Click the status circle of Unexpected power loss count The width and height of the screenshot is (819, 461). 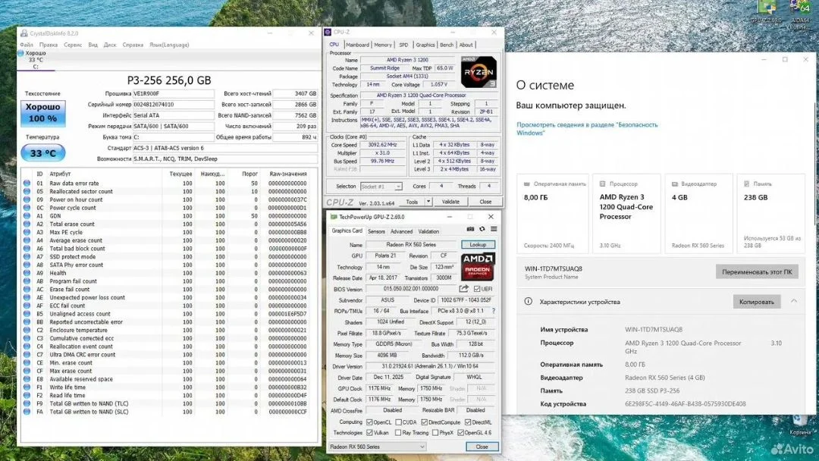pos(27,297)
